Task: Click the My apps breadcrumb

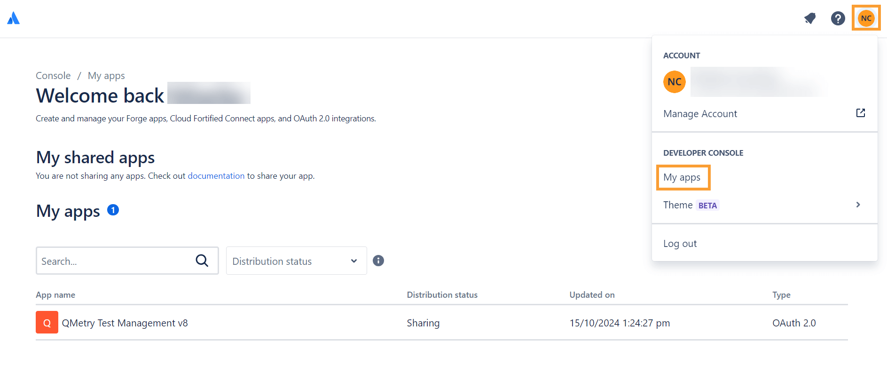Action: coord(106,75)
